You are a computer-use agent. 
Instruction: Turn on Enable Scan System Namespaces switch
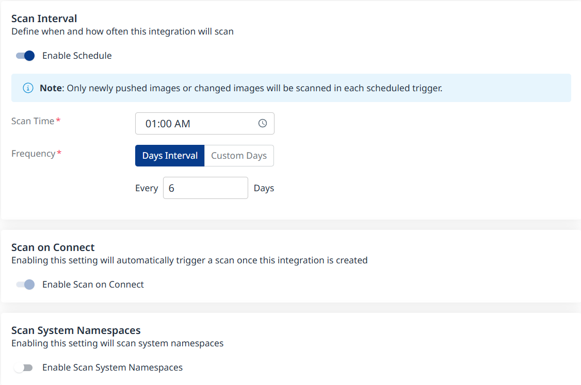click(x=24, y=367)
